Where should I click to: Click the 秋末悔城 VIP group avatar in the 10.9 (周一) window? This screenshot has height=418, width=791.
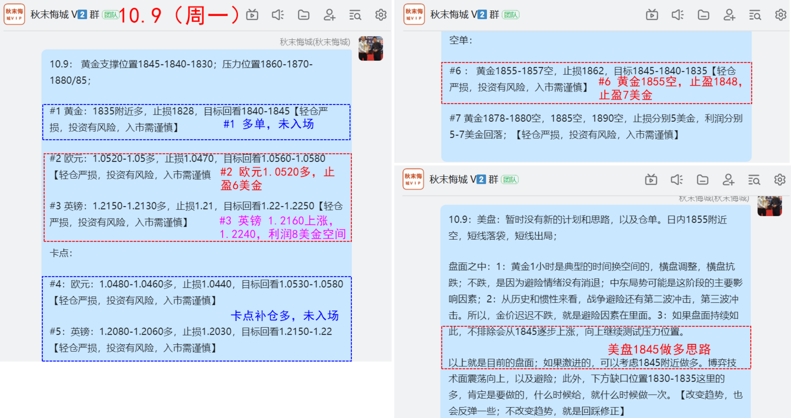click(14, 14)
